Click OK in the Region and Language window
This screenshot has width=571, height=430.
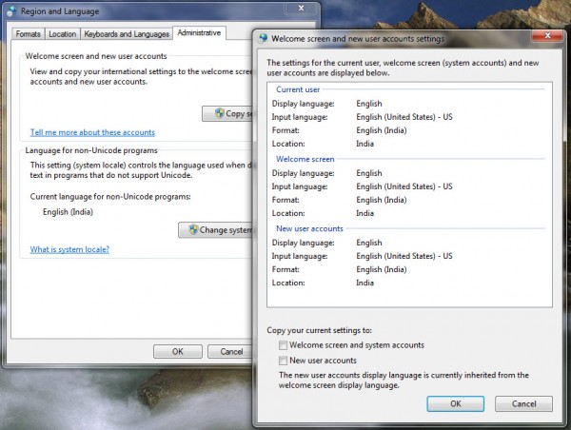point(178,351)
